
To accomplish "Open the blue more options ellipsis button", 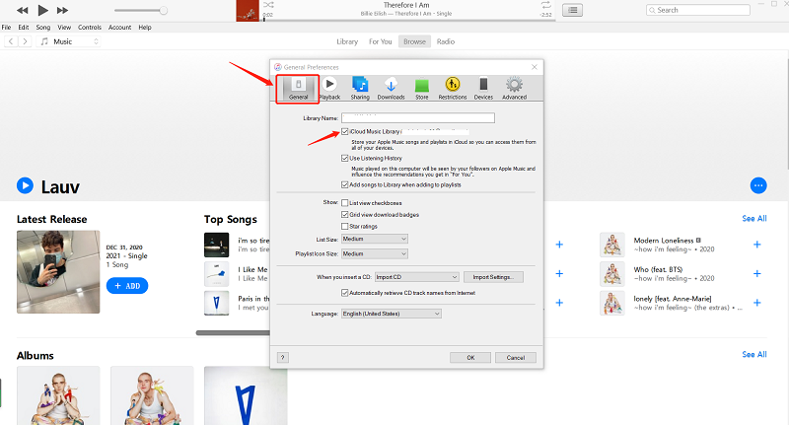I will (x=758, y=185).
